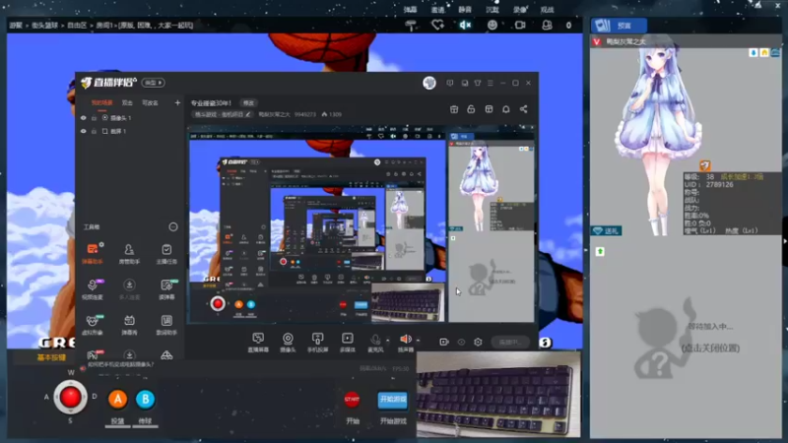Open the phone-as-webcam help link
The width and height of the screenshot is (788, 443).
(120, 364)
